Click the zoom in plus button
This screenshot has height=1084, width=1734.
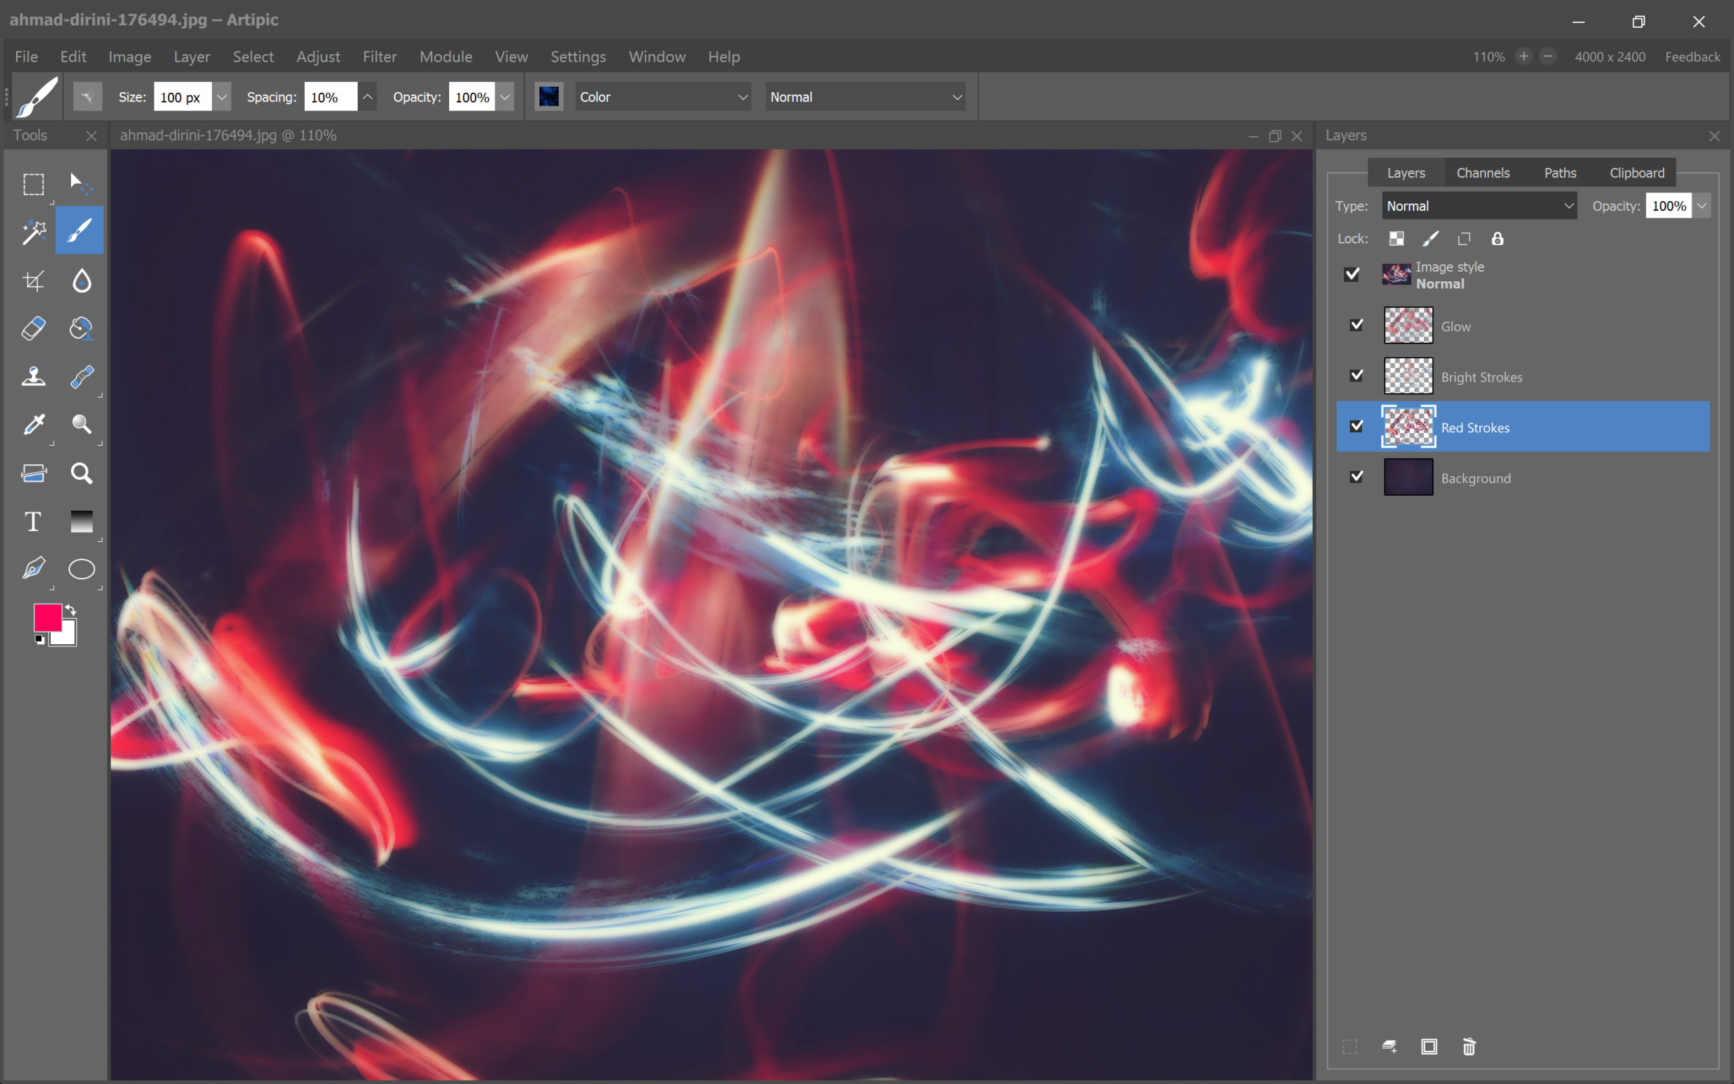pyautogui.click(x=1523, y=56)
